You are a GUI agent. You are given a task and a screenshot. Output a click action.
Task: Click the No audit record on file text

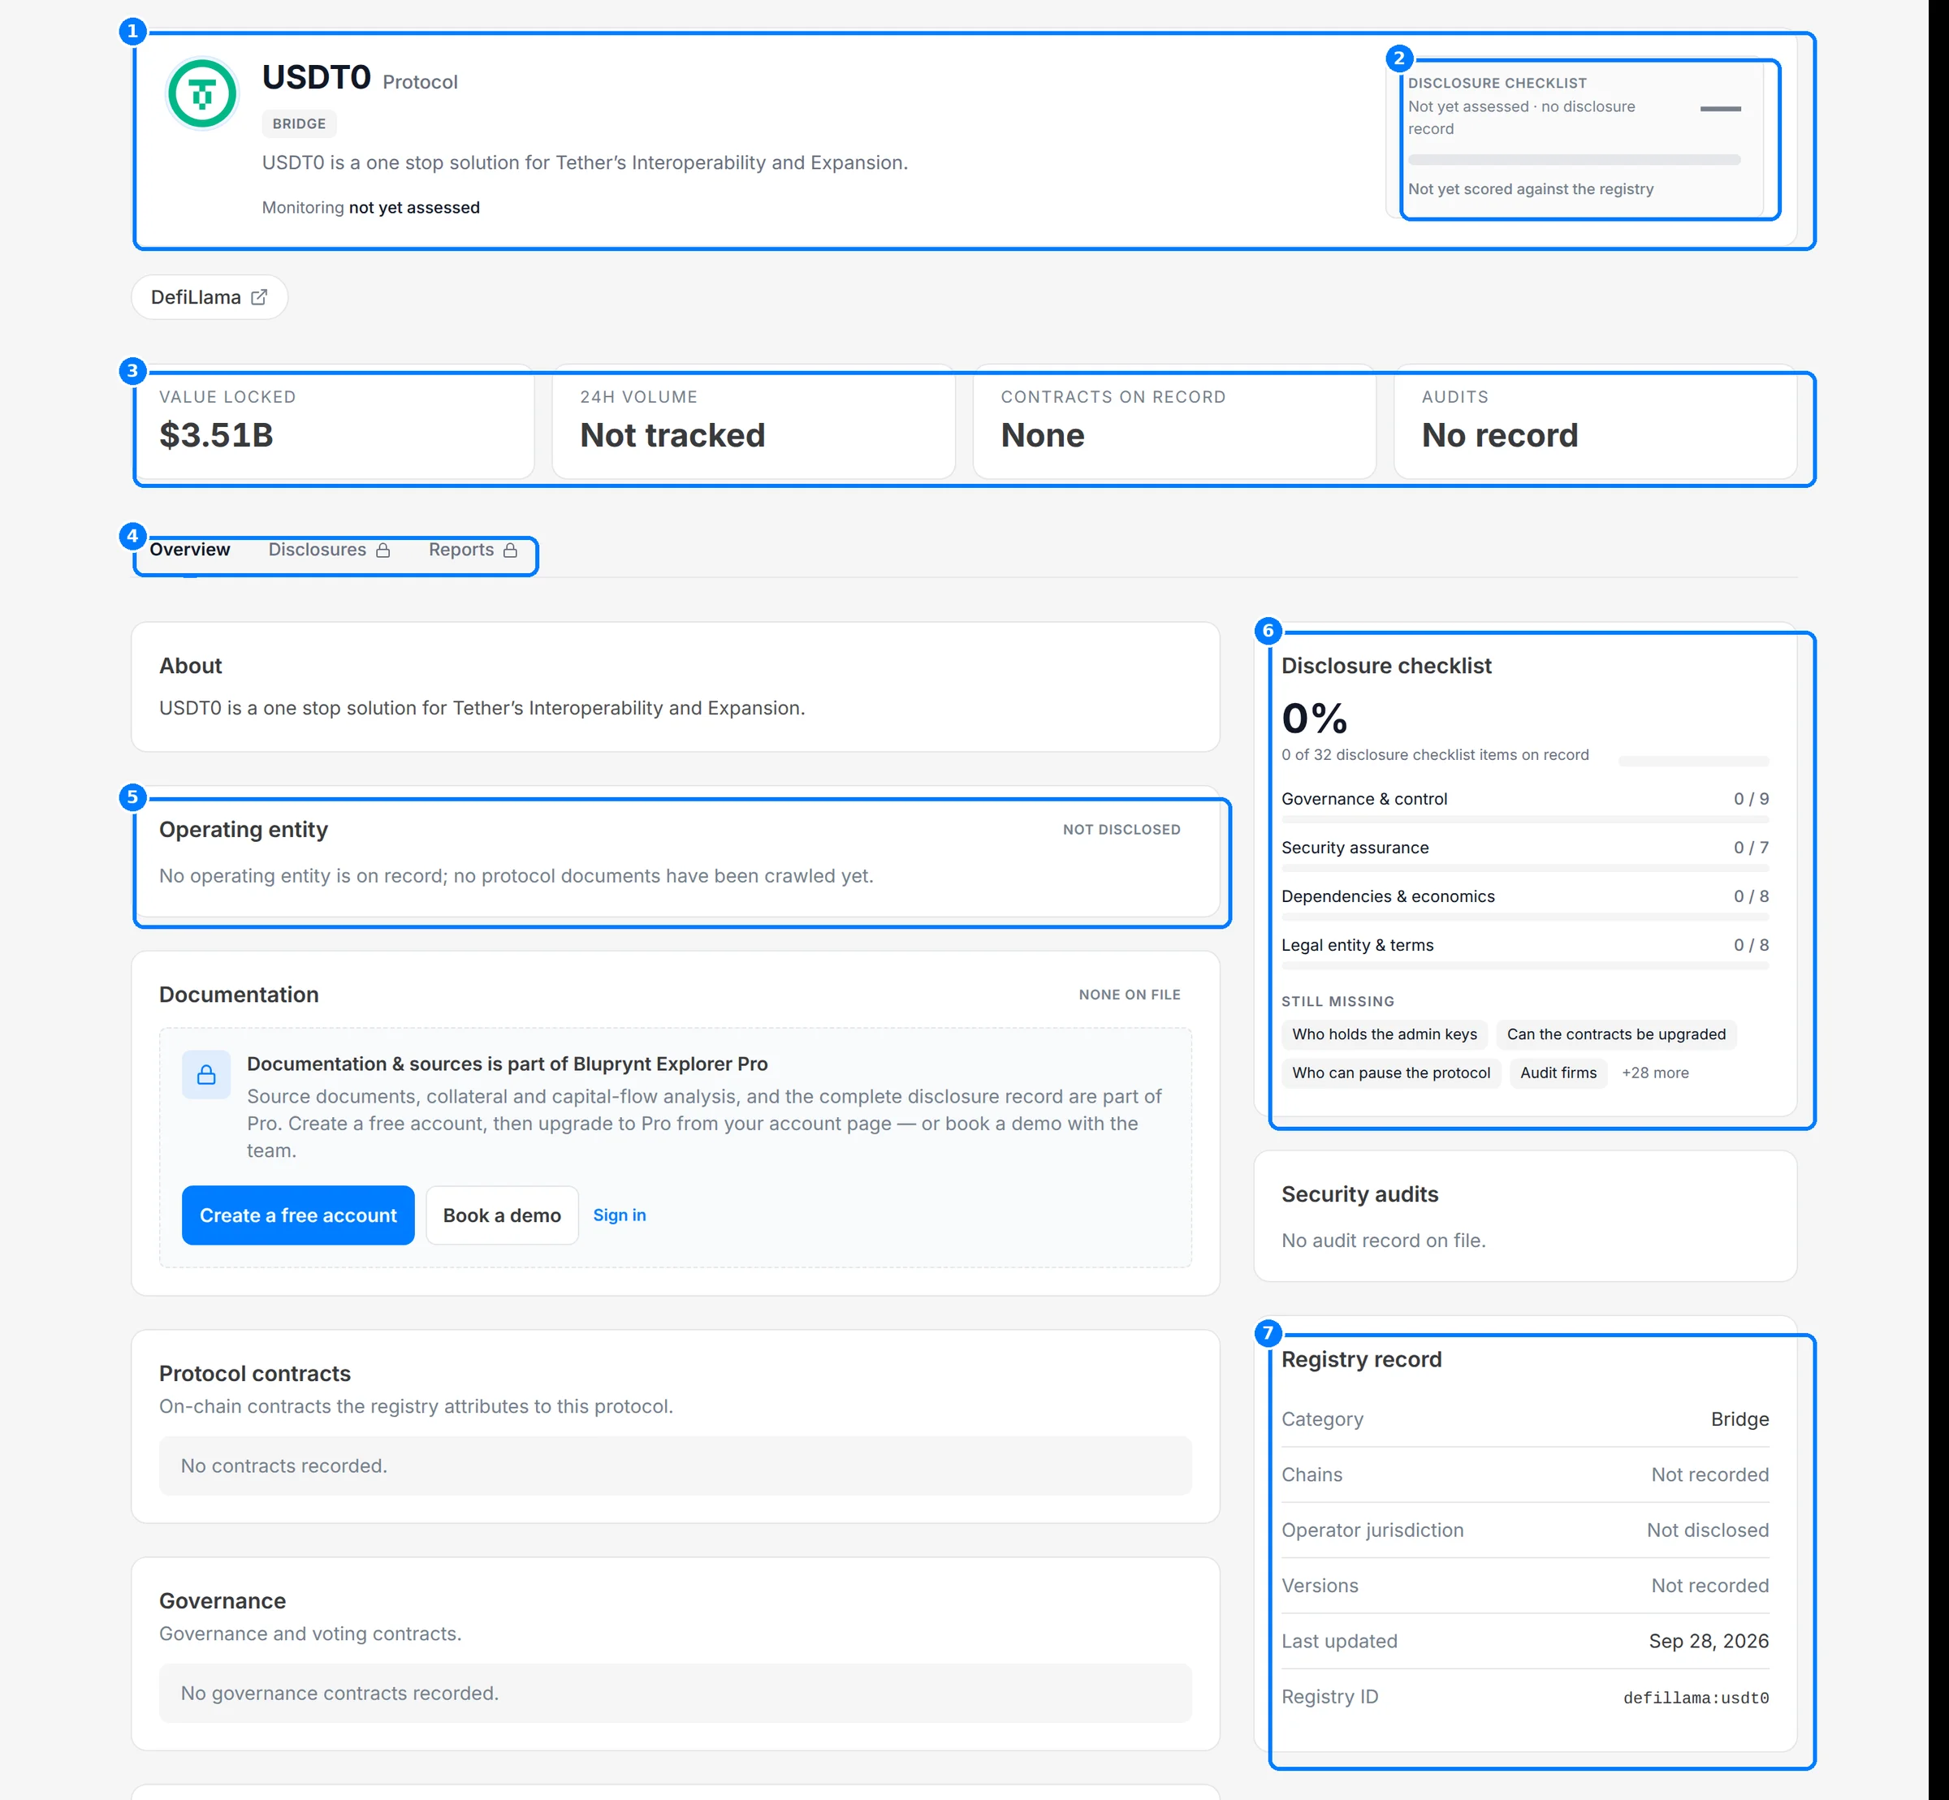coord(1383,1240)
